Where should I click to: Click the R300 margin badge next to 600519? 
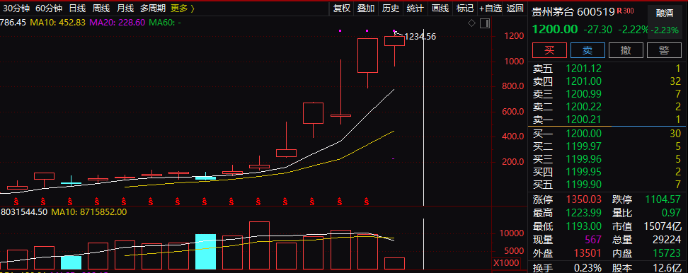pyautogui.click(x=625, y=11)
